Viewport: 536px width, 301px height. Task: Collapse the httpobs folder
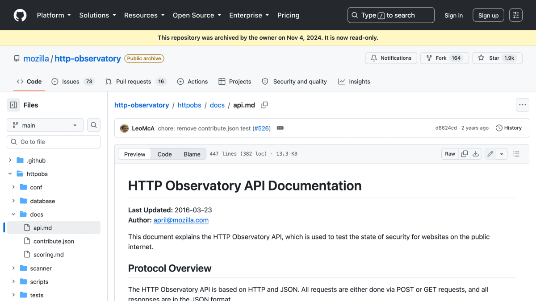coord(10,174)
